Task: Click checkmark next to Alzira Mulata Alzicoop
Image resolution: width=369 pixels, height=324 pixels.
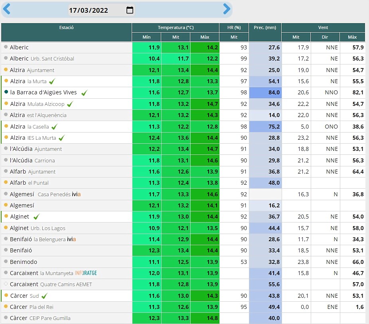Action: click(x=70, y=104)
